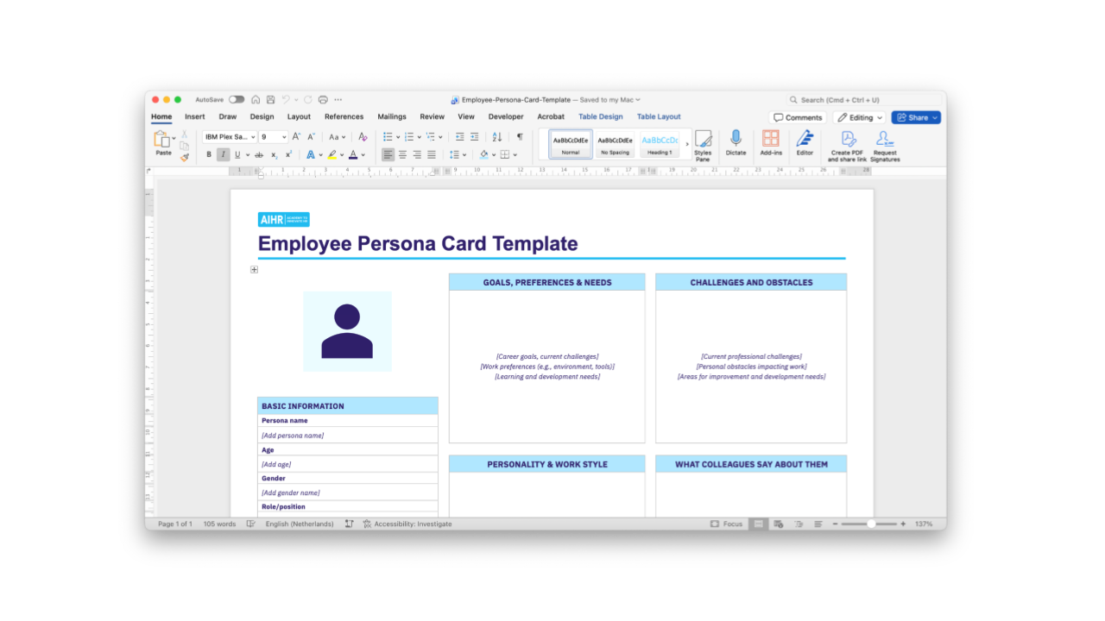1105x621 pixels.
Task: Start Dictate with the microphone icon
Action: pyautogui.click(x=736, y=143)
